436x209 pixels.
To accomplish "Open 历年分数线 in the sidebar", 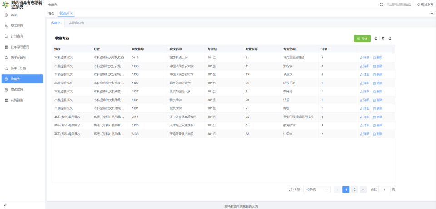I will [x=22, y=58].
